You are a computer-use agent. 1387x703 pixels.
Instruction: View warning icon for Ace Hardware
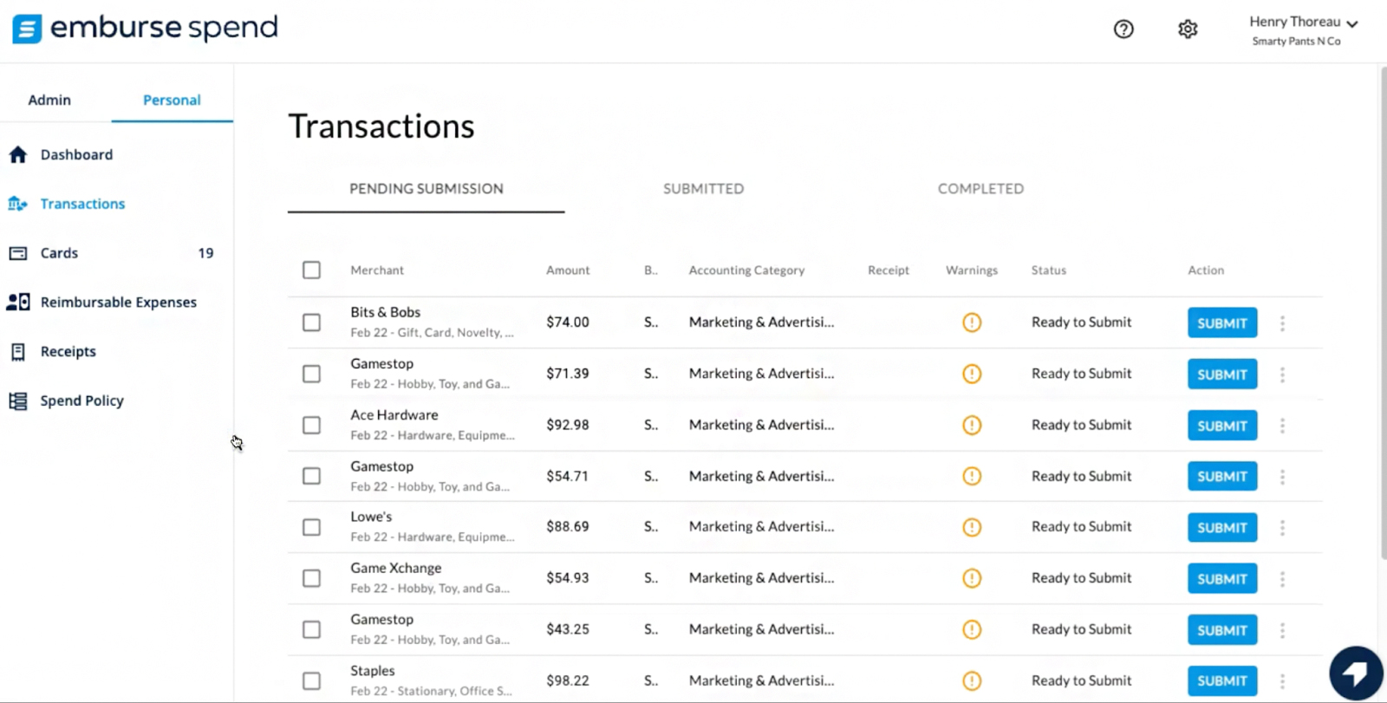[x=972, y=425]
